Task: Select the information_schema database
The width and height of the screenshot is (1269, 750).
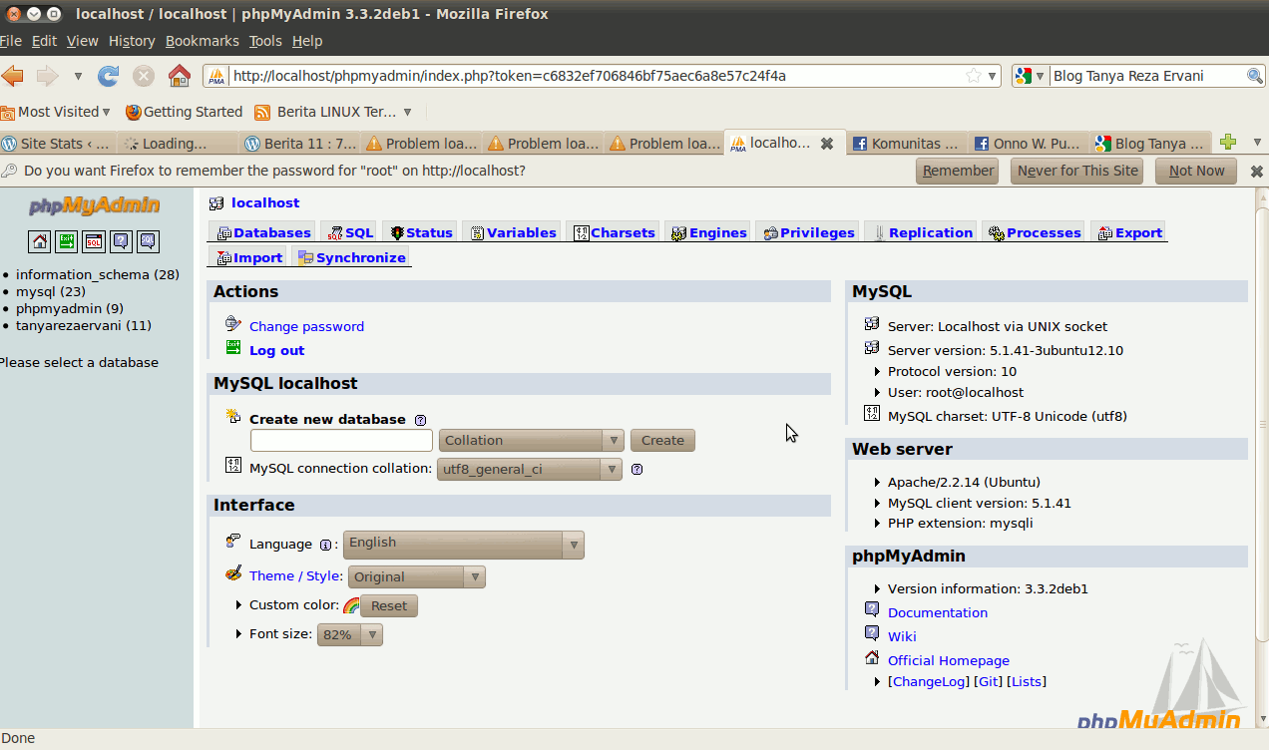Action: click(x=98, y=274)
